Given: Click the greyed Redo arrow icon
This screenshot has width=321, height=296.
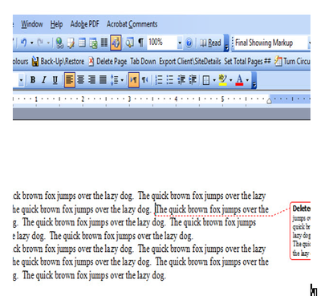Looking at the screenshot, I should (x=41, y=43).
